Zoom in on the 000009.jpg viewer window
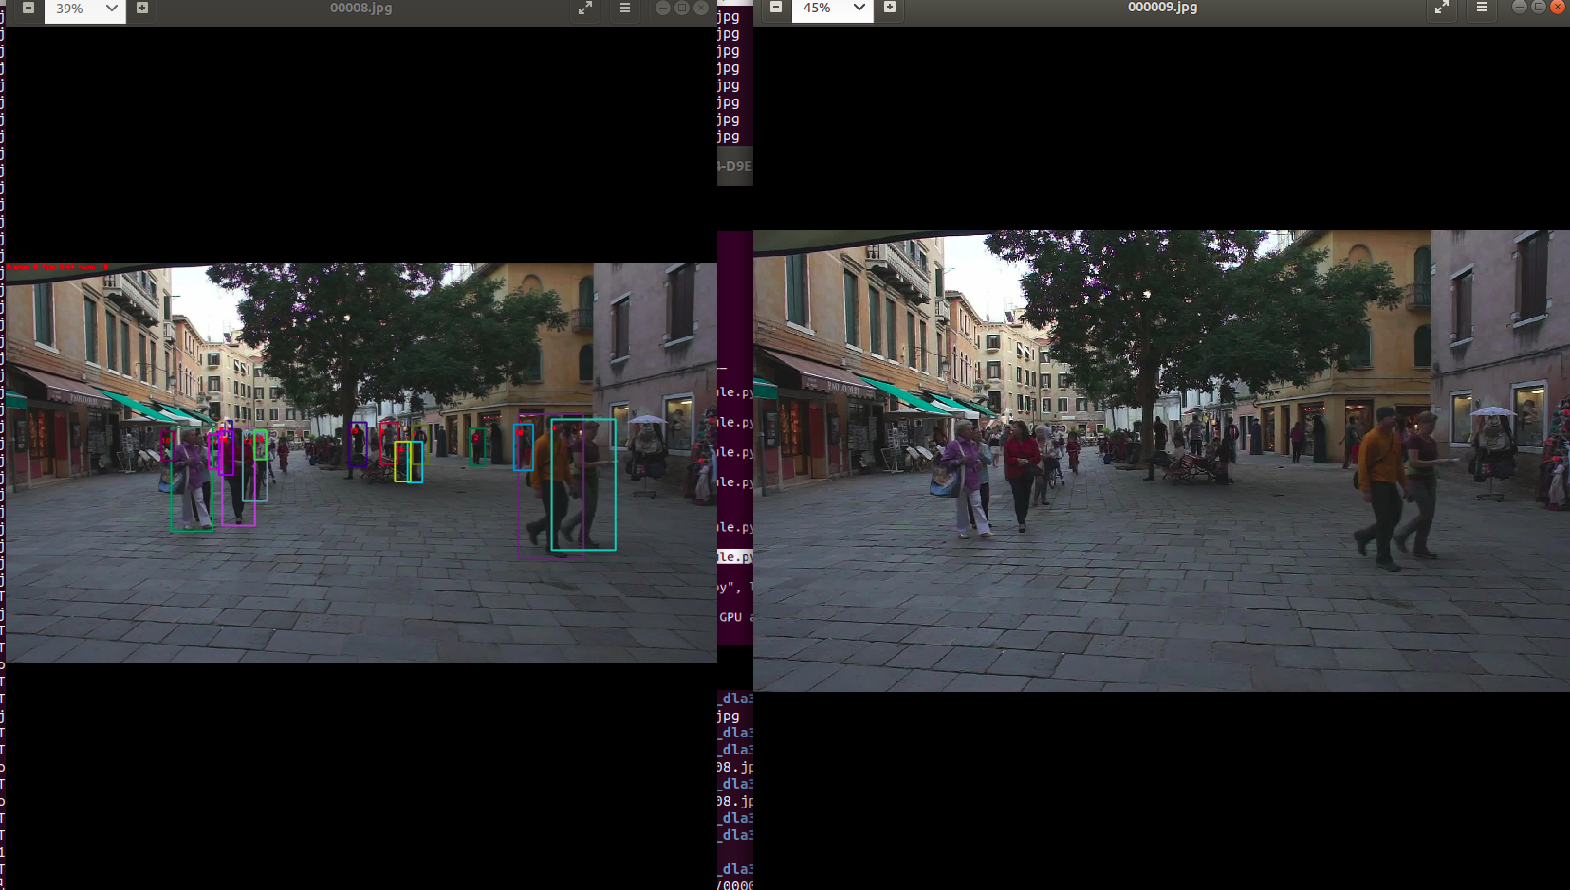Viewport: 1570px width, 890px height. 890,8
